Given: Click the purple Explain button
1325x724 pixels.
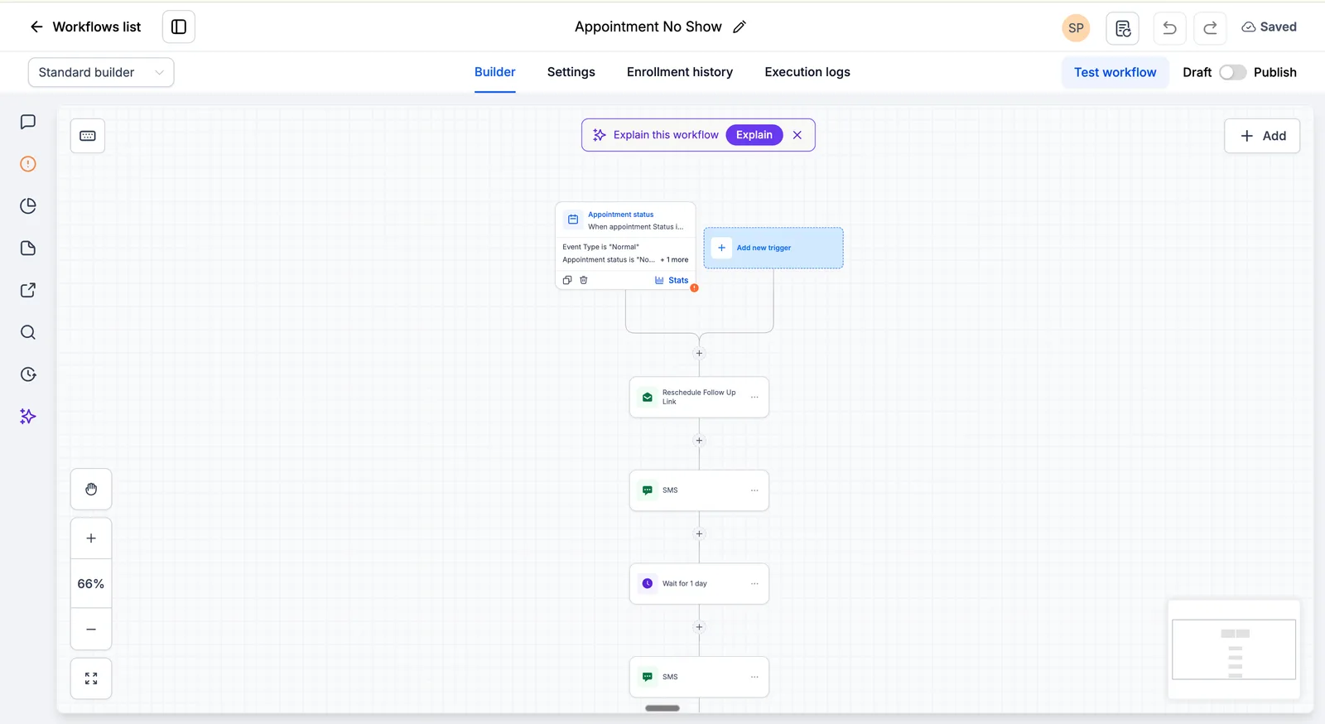Looking at the screenshot, I should coord(754,135).
